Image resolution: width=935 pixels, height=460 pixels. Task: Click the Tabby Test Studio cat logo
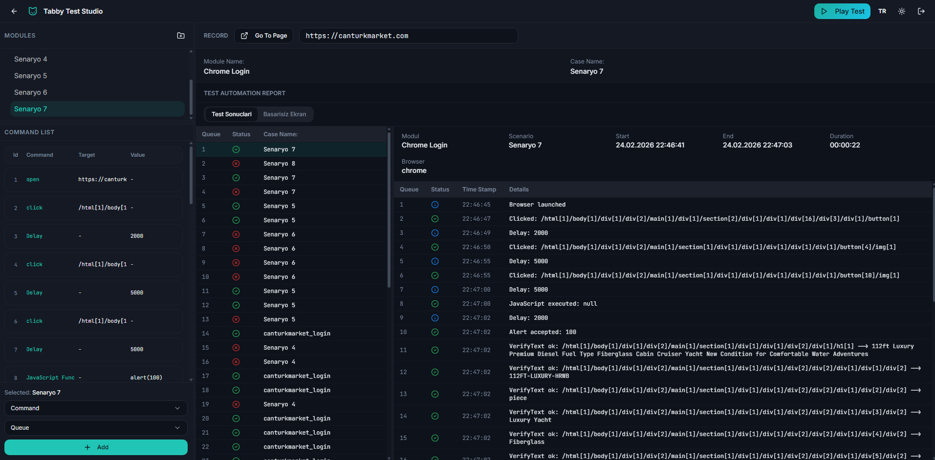pos(32,11)
